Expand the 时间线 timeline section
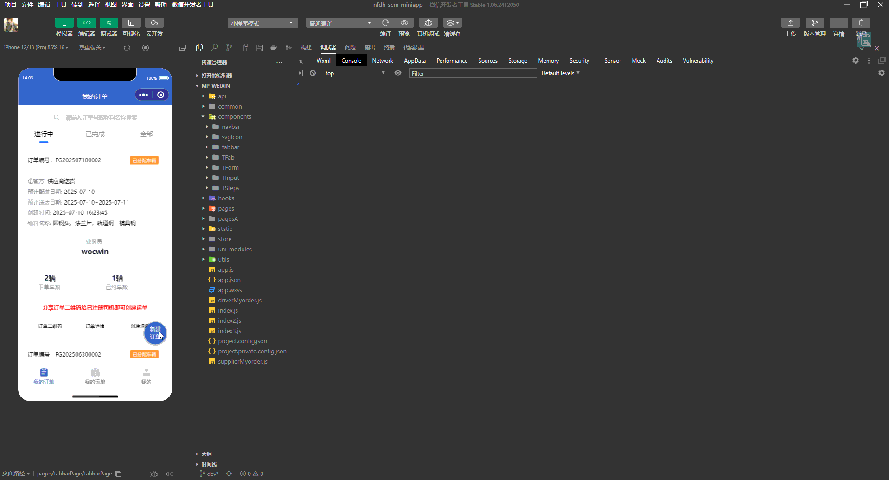The height and width of the screenshot is (480, 889). (x=209, y=464)
